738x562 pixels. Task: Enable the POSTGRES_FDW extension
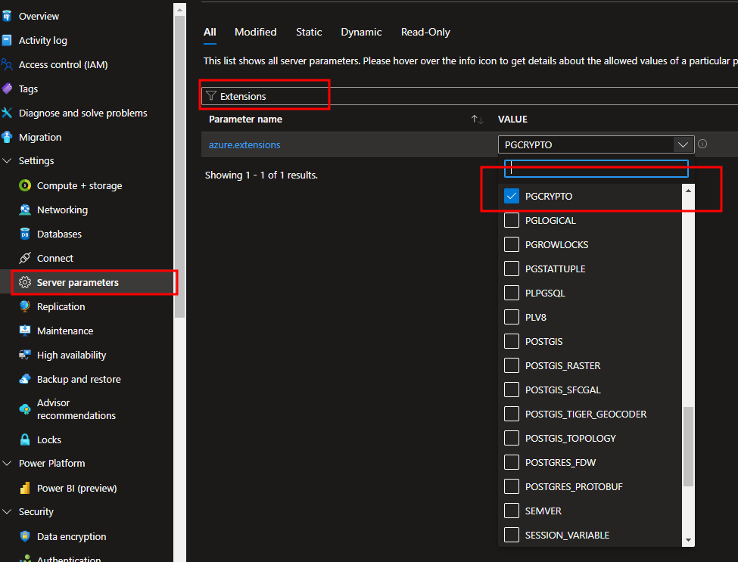point(512,462)
